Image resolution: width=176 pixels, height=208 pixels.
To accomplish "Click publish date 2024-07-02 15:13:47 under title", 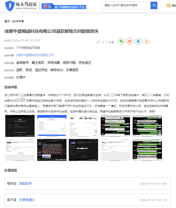I will click(x=27, y=41).
